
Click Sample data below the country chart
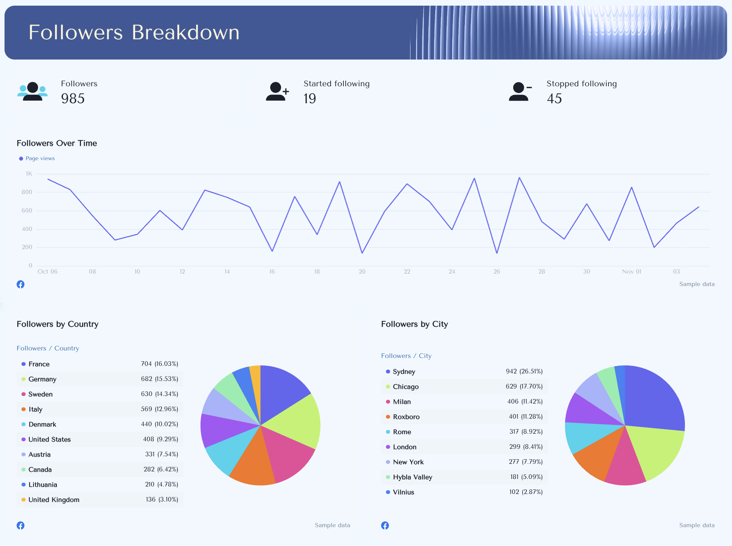(x=332, y=525)
